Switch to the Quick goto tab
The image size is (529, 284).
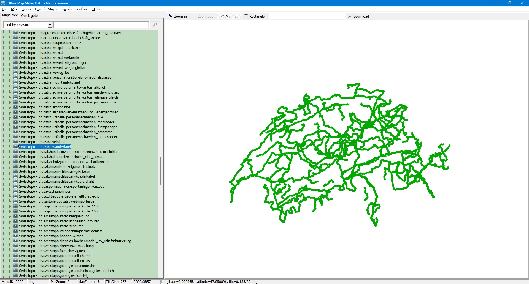29,15
